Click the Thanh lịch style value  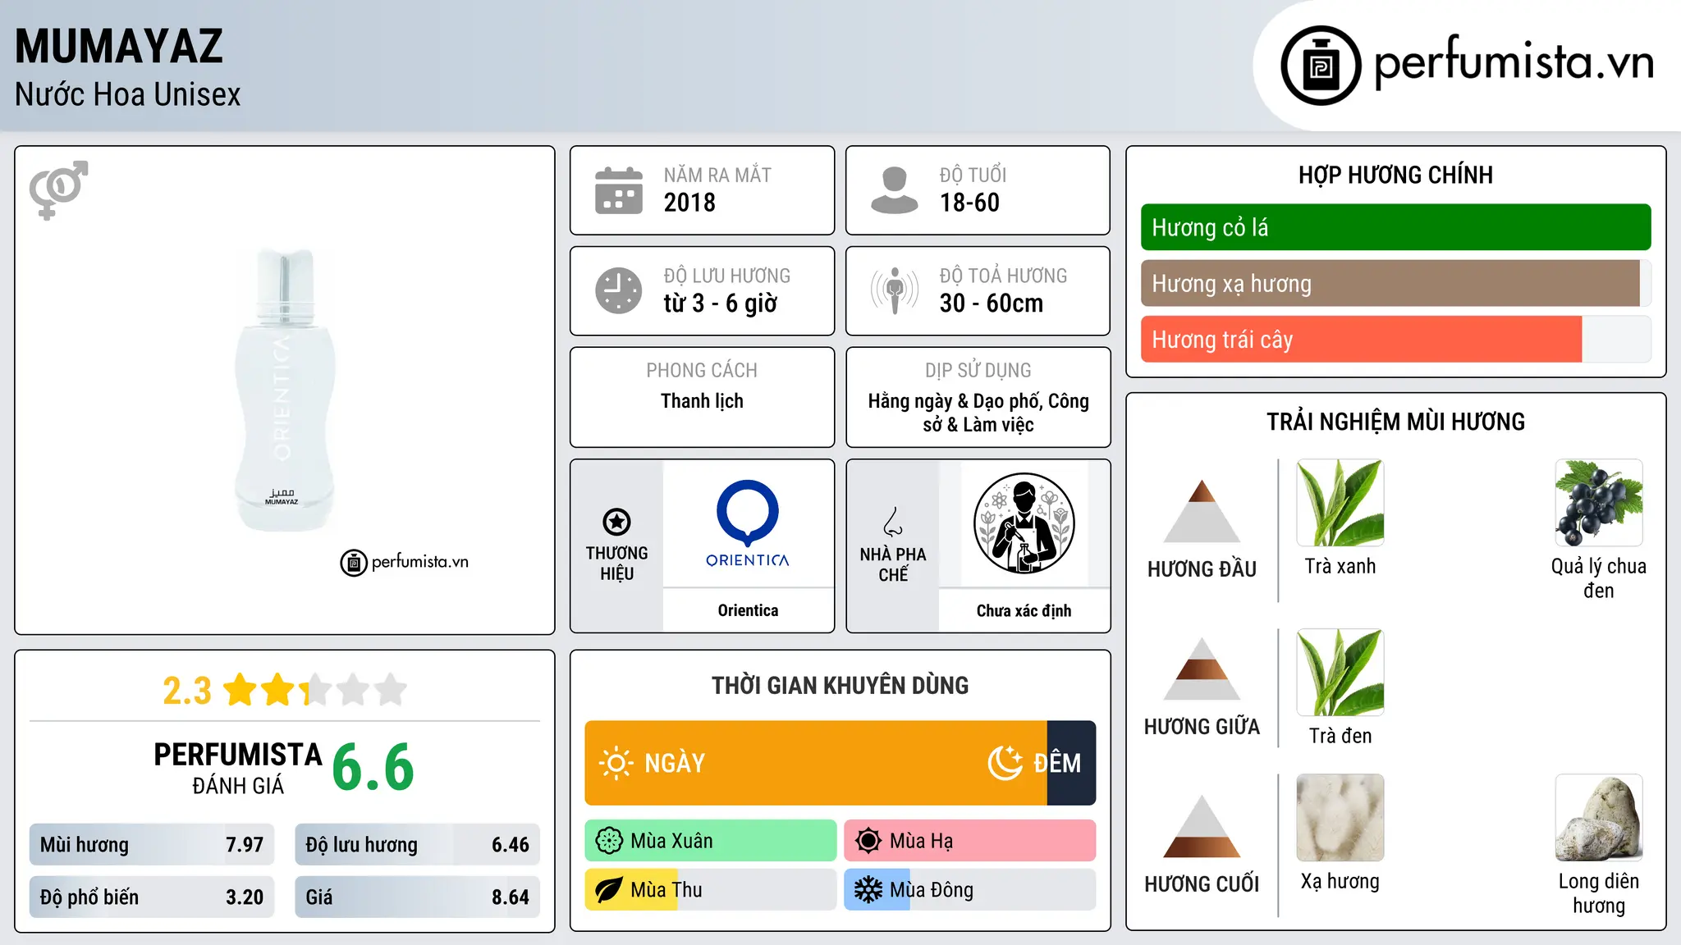tap(702, 401)
